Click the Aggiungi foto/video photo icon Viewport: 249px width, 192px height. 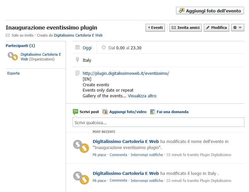(105, 112)
